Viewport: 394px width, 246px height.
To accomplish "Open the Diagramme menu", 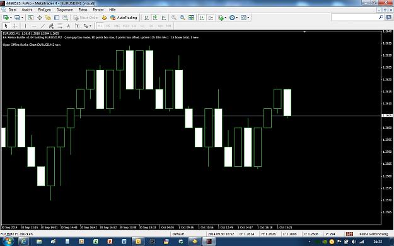I will coord(64,10).
